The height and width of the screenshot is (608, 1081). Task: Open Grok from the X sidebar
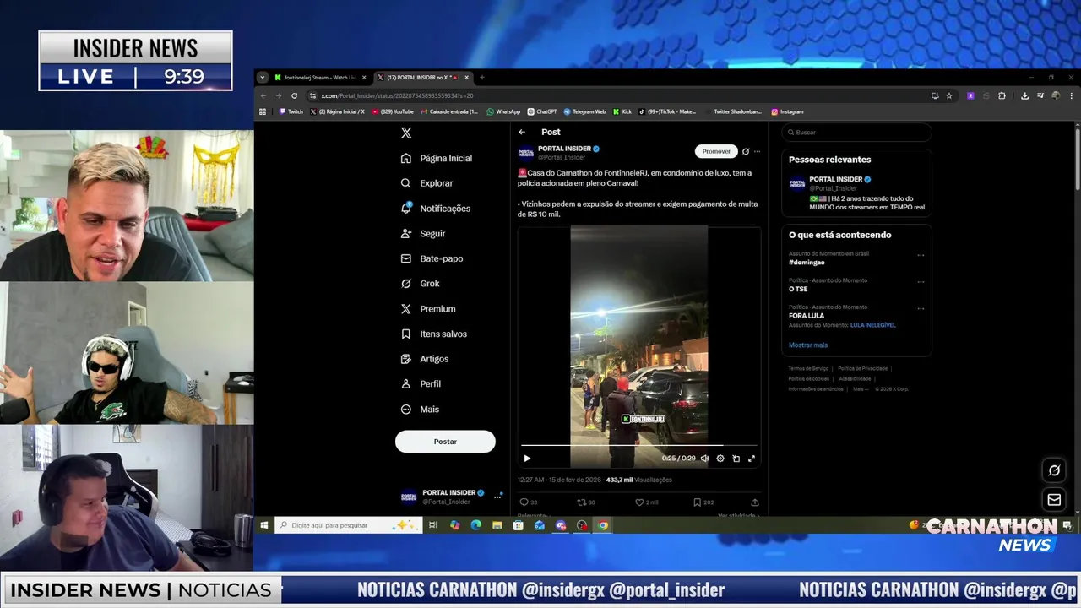pos(421,284)
